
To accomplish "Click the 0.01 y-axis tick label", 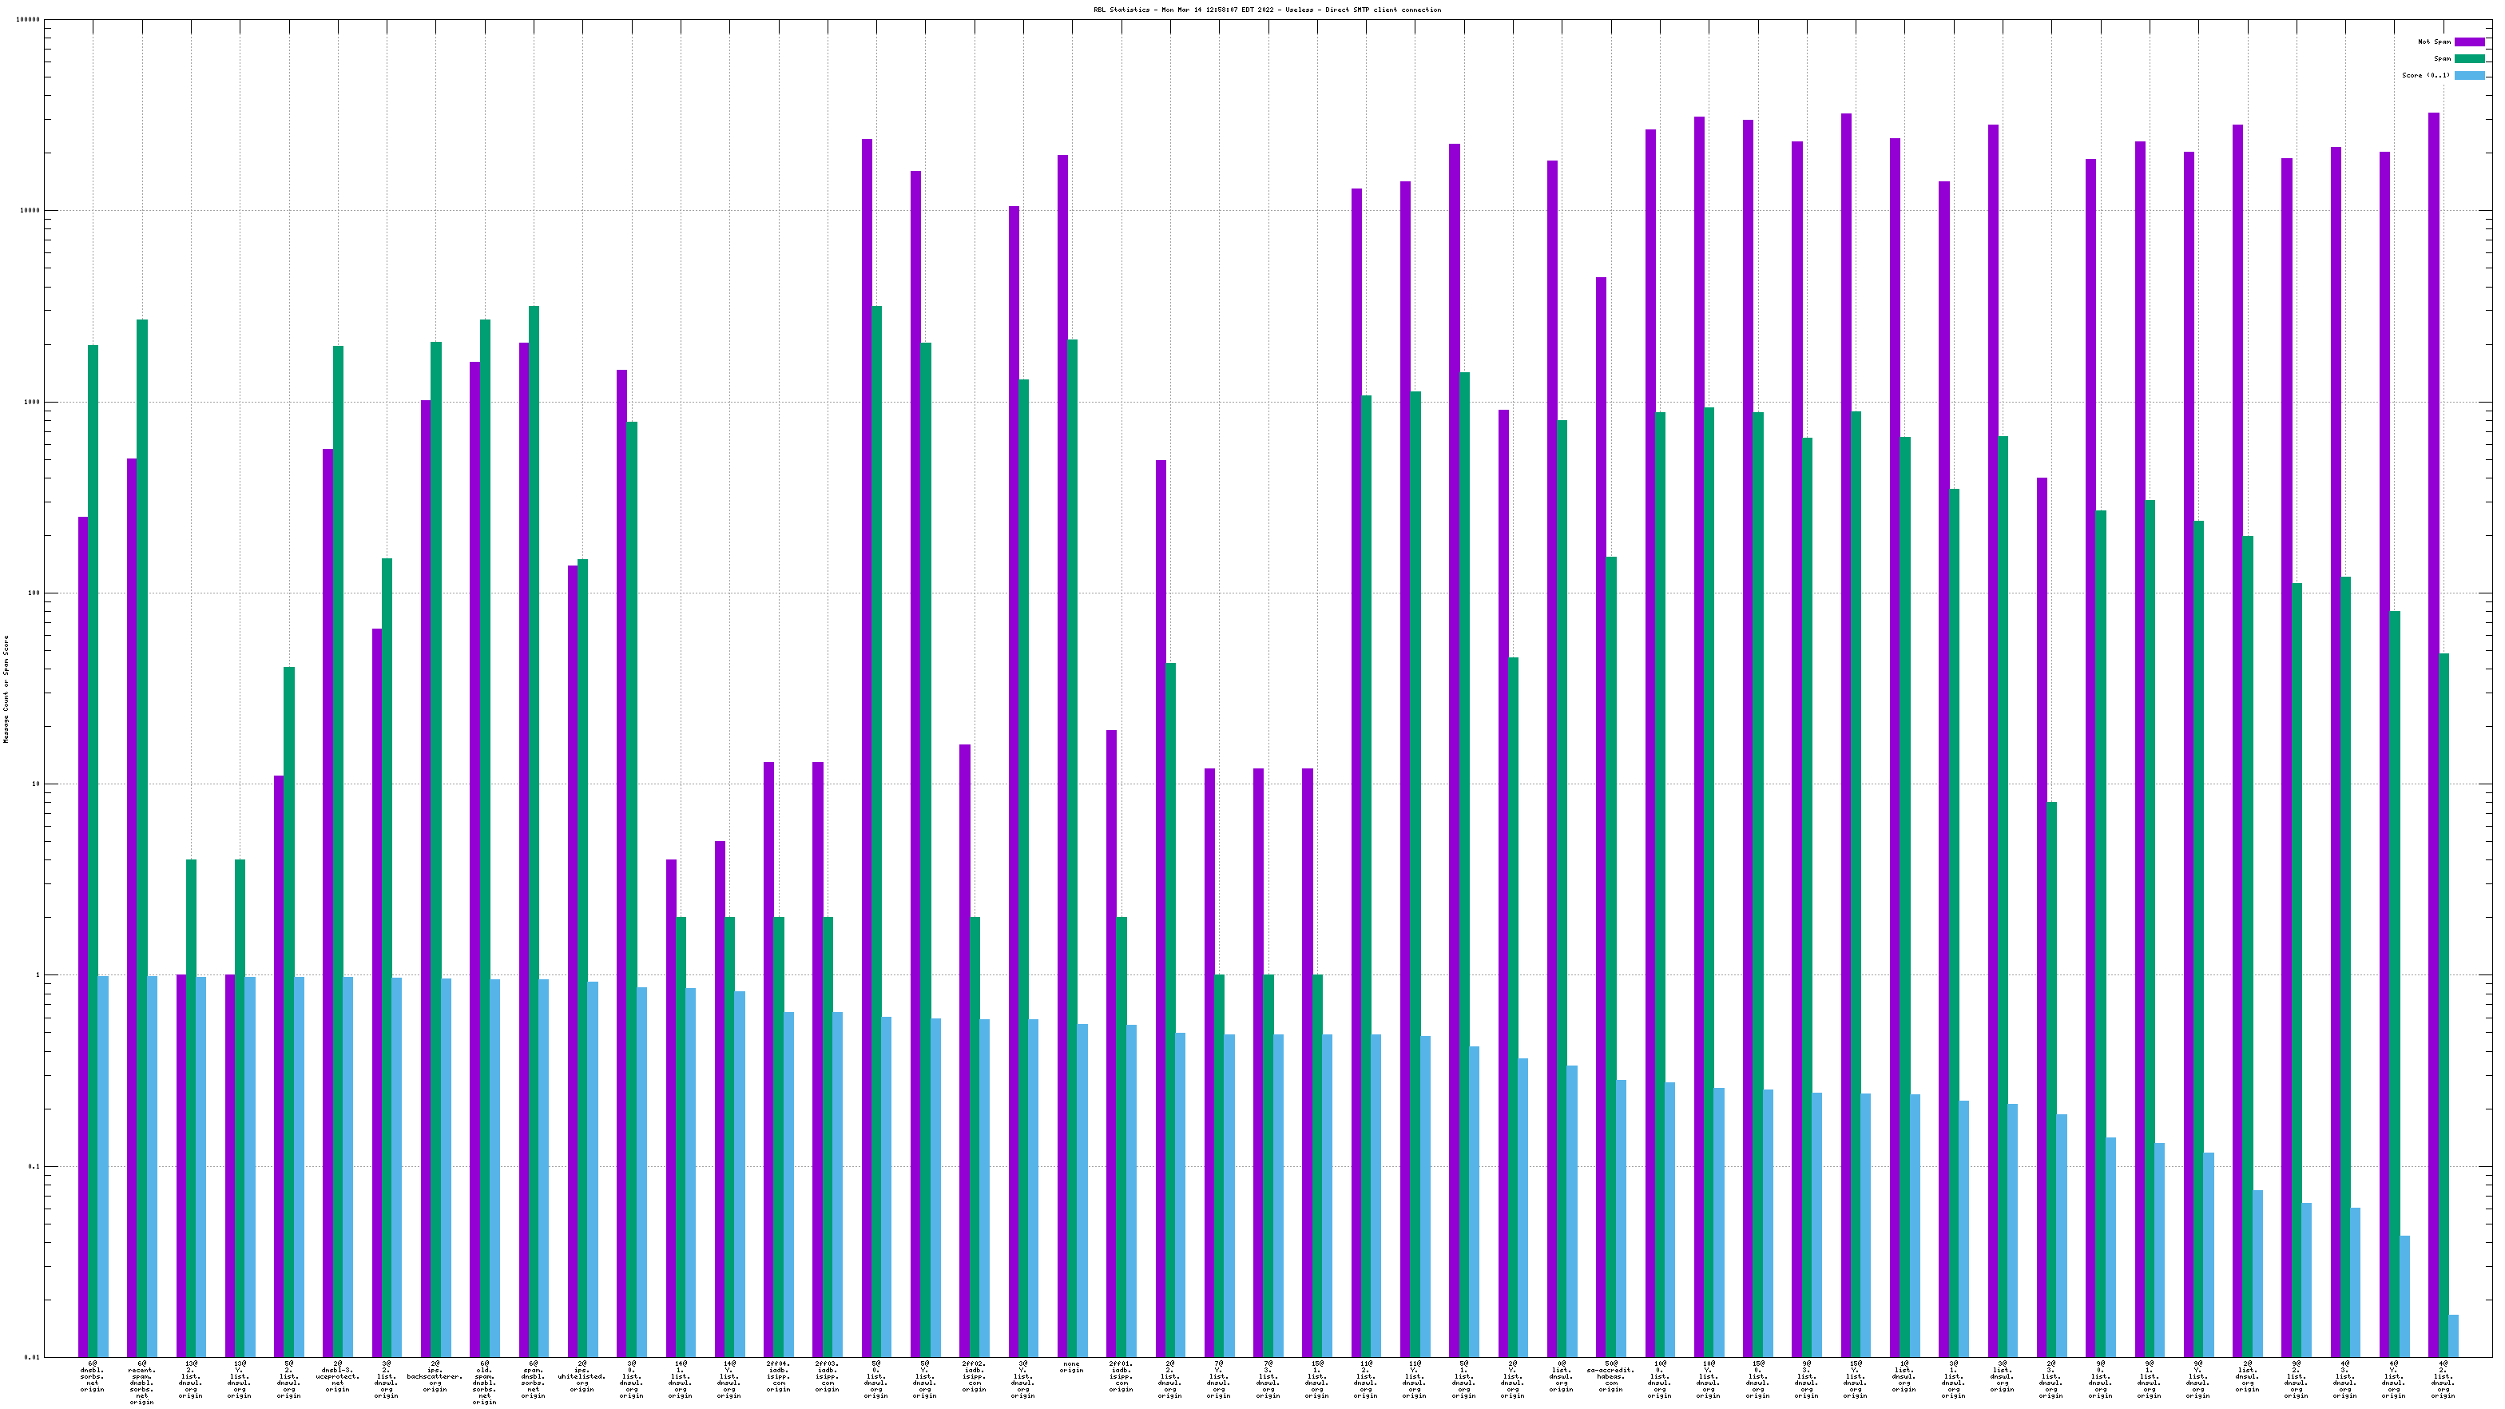I will (x=32, y=1357).
